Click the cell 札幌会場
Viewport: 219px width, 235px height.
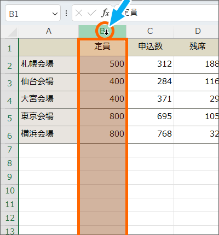coord(49,64)
